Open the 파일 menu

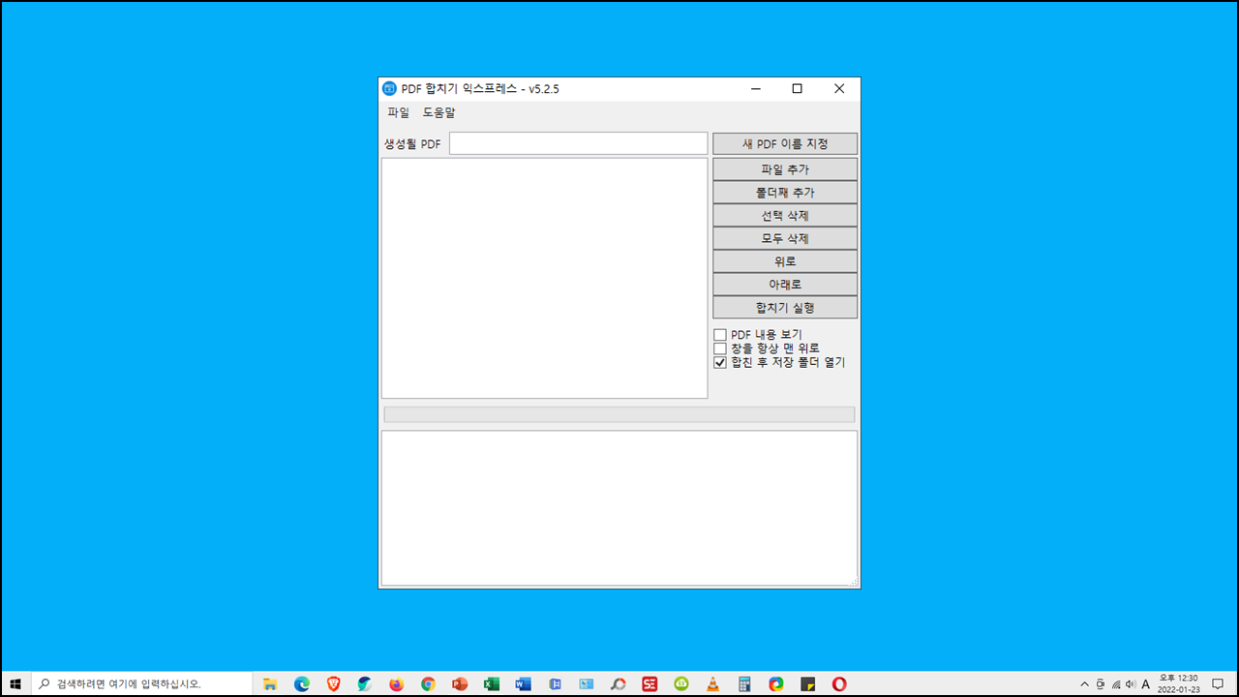pos(399,113)
